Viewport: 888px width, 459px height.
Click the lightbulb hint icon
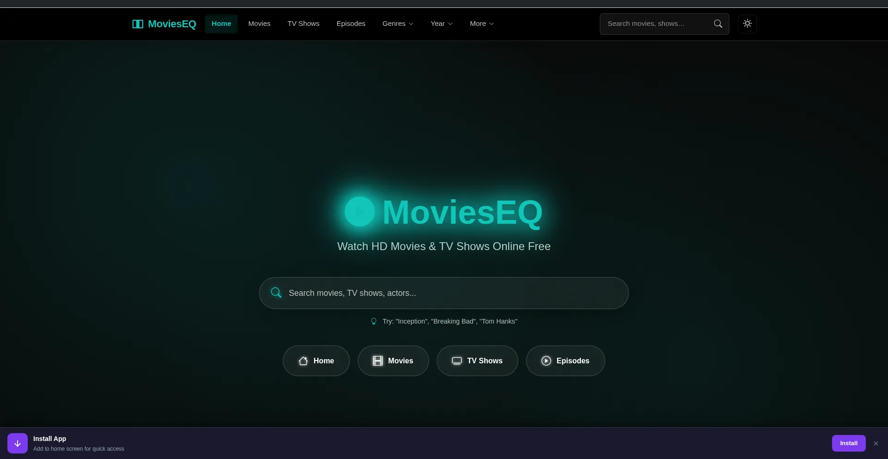coord(374,321)
